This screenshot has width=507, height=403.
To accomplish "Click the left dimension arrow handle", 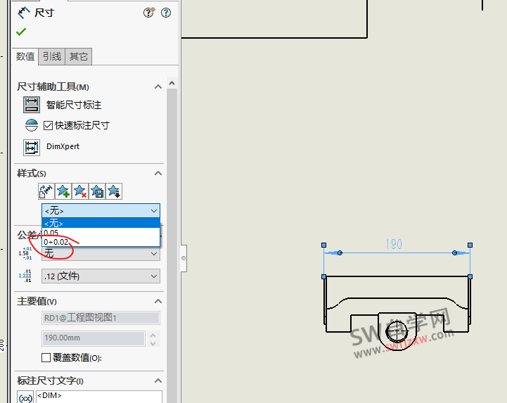I will [x=340, y=253].
